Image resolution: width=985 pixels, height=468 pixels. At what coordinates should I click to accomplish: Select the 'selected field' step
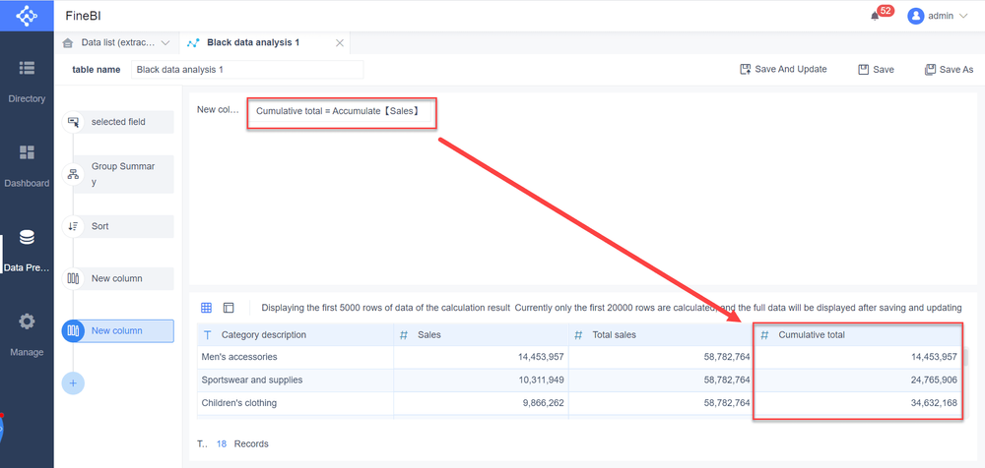[122, 122]
